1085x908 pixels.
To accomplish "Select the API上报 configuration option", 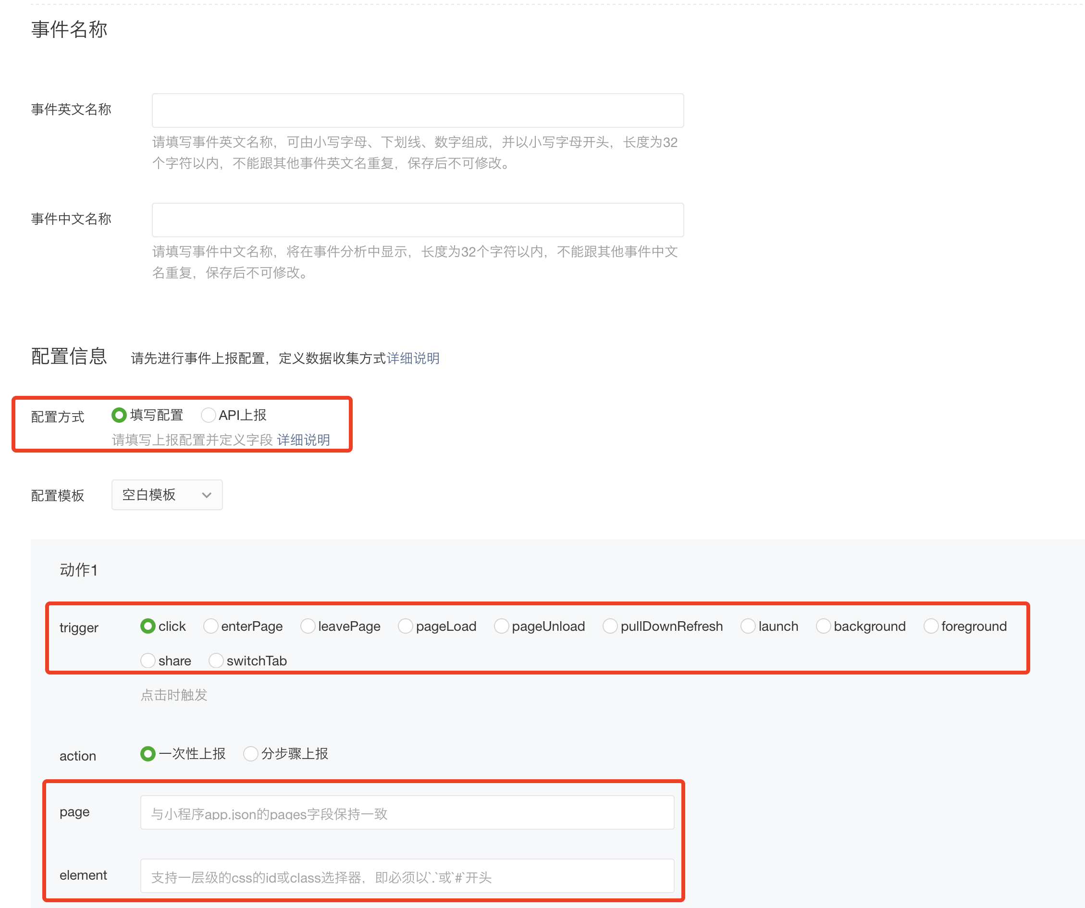I will point(208,415).
